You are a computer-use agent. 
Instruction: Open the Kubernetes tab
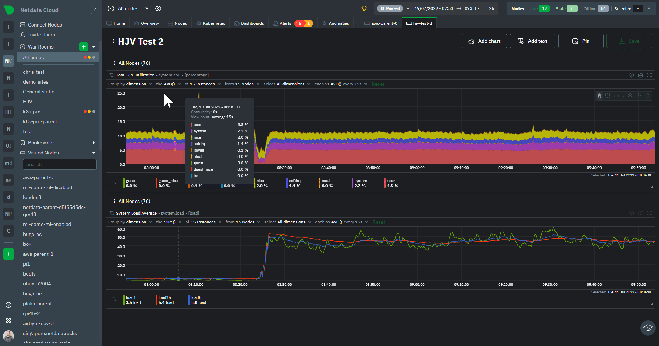click(211, 23)
